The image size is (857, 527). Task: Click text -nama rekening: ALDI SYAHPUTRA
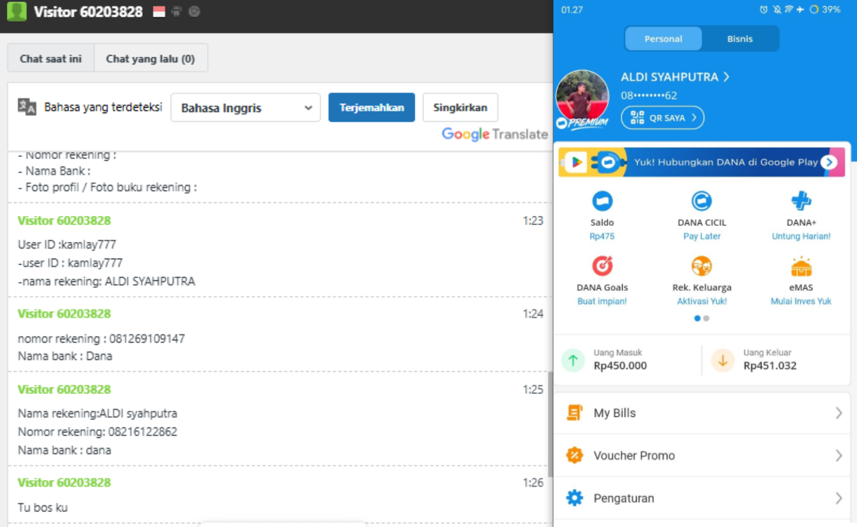(x=106, y=281)
